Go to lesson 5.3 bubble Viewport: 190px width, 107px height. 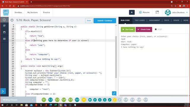(x=57, y=100)
